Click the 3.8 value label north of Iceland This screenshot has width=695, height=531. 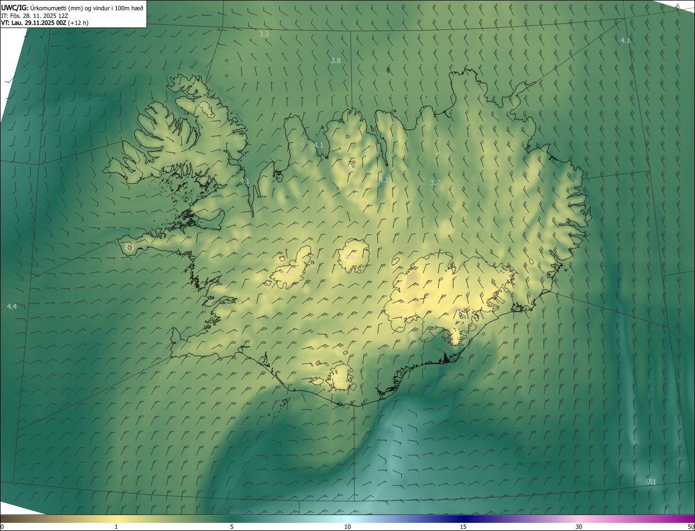(x=336, y=60)
